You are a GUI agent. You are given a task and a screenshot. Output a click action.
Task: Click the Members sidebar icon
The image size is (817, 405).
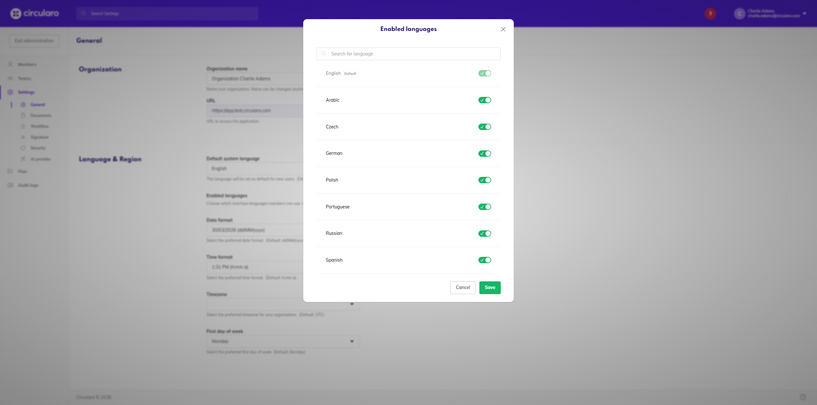pyautogui.click(x=10, y=64)
